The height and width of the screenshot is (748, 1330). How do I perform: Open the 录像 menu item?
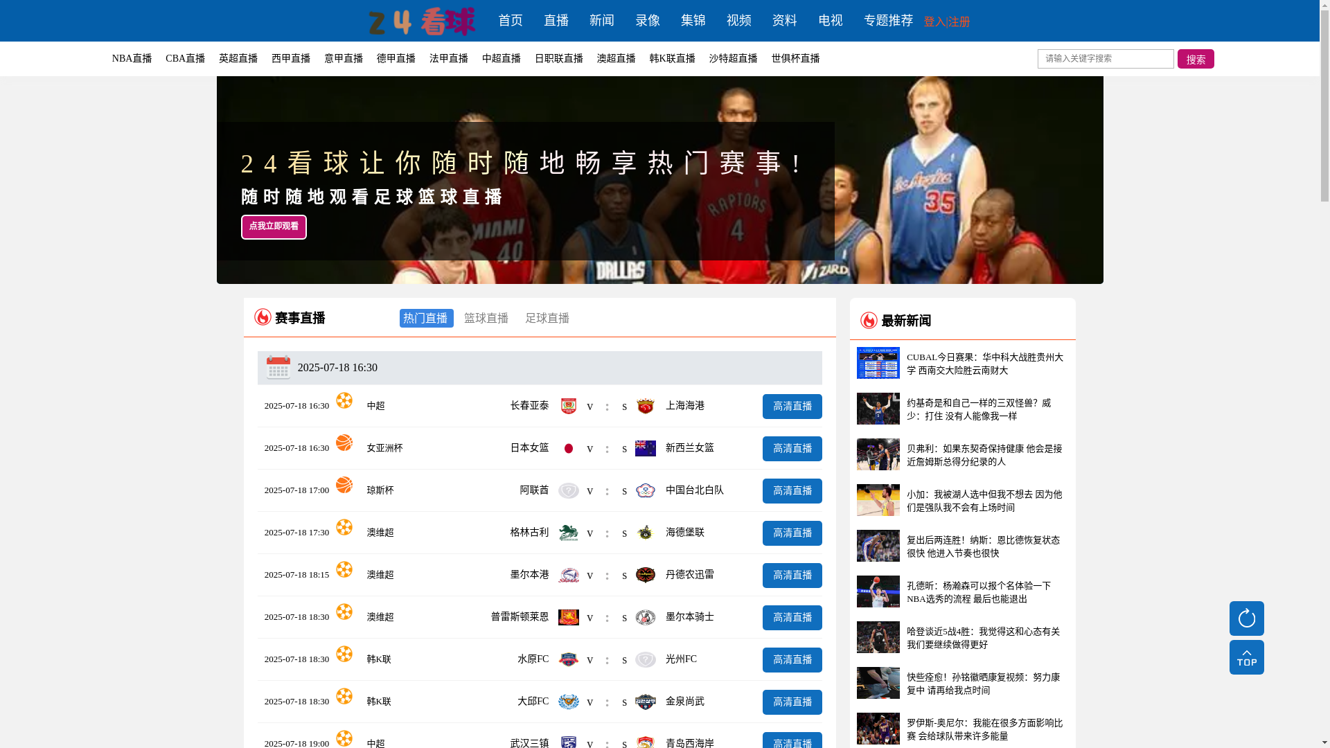coord(648,21)
